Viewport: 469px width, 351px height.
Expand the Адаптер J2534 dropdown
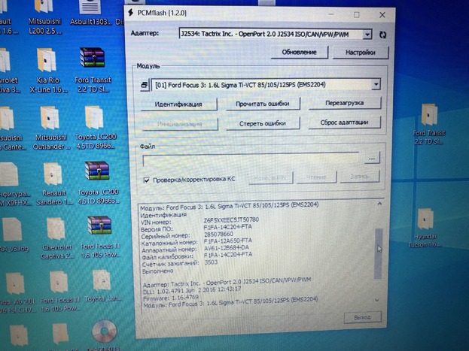367,35
